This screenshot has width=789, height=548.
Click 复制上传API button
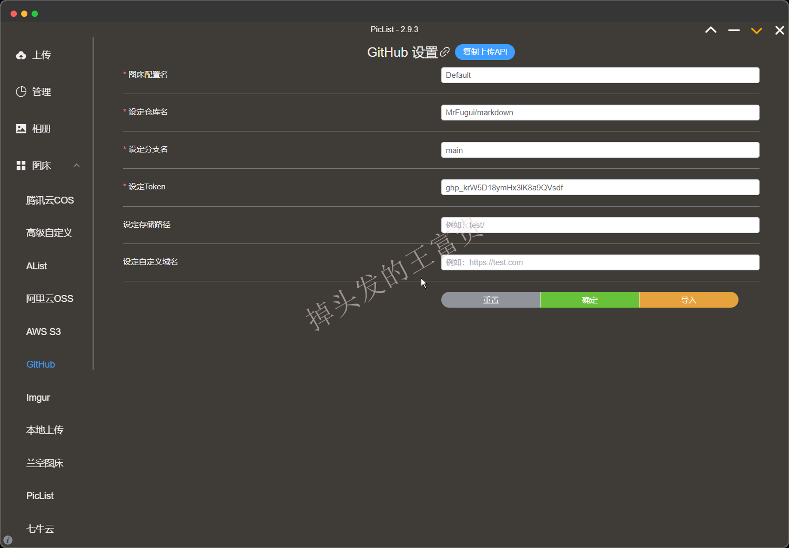click(485, 52)
